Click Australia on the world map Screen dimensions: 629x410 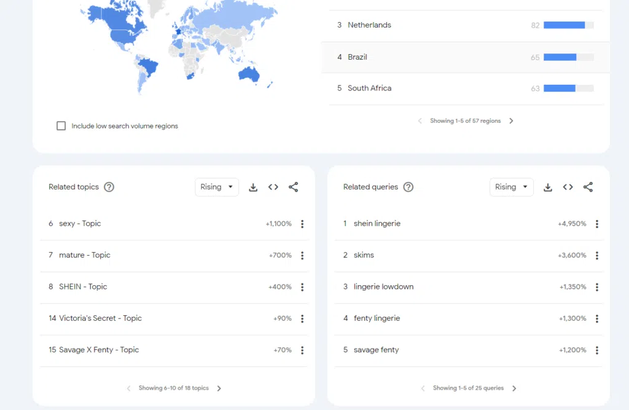[x=248, y=74]
